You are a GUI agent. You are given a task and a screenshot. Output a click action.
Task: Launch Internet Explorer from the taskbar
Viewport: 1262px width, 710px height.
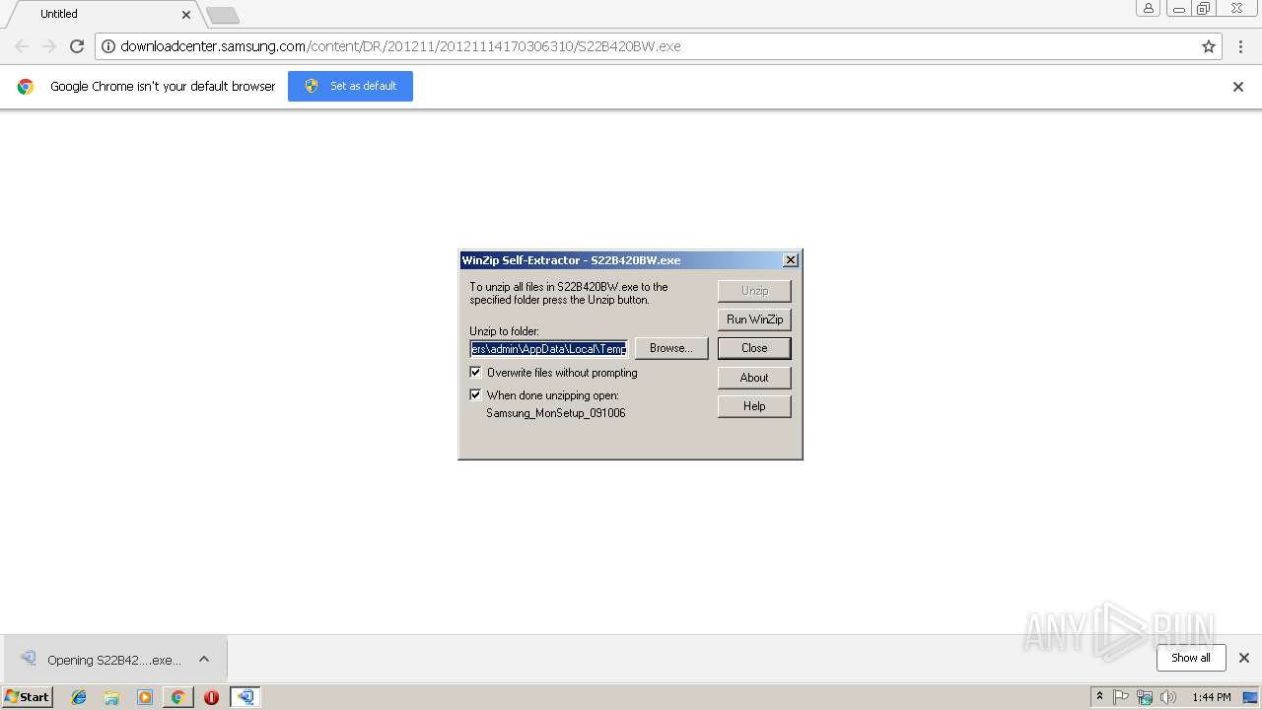pyautogui.click(x=79, y=697)
